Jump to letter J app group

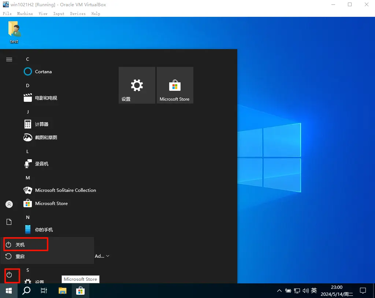(28, 112)
